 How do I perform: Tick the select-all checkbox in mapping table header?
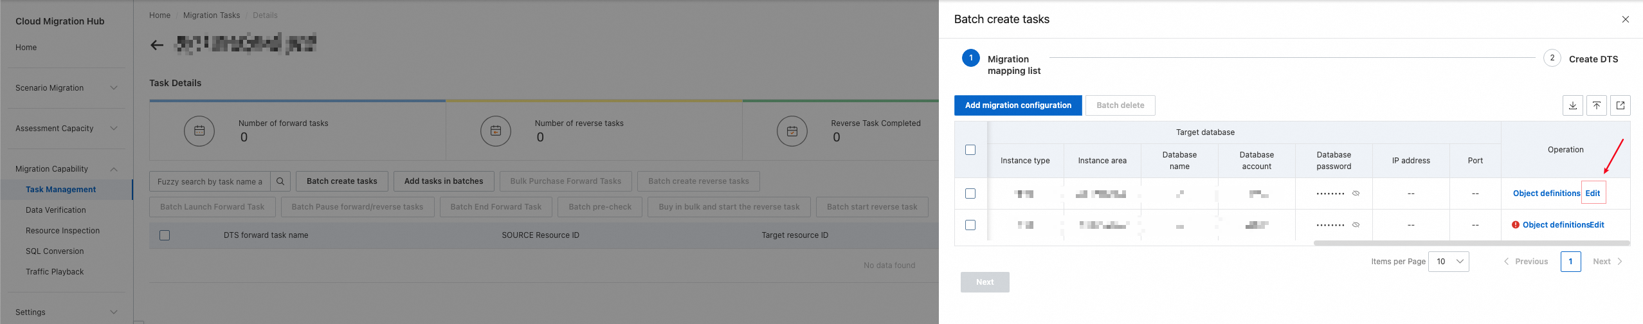pyautogui.click(x=970, y=150)
